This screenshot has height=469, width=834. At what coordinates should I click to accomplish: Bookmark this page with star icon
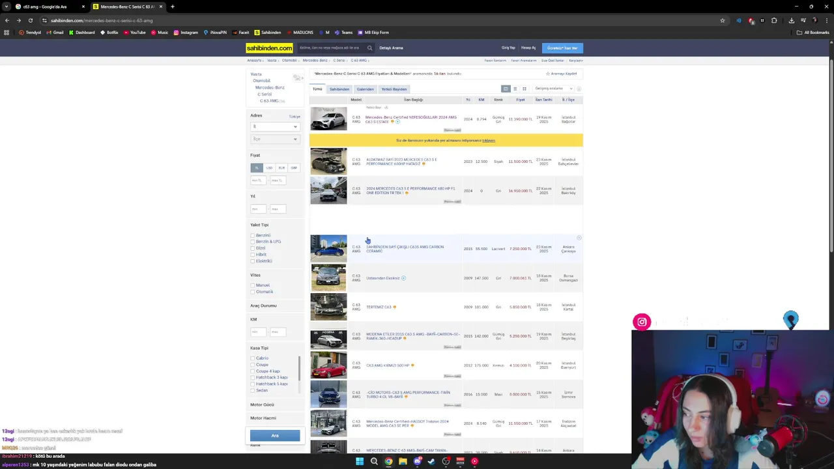pos(722,20)
